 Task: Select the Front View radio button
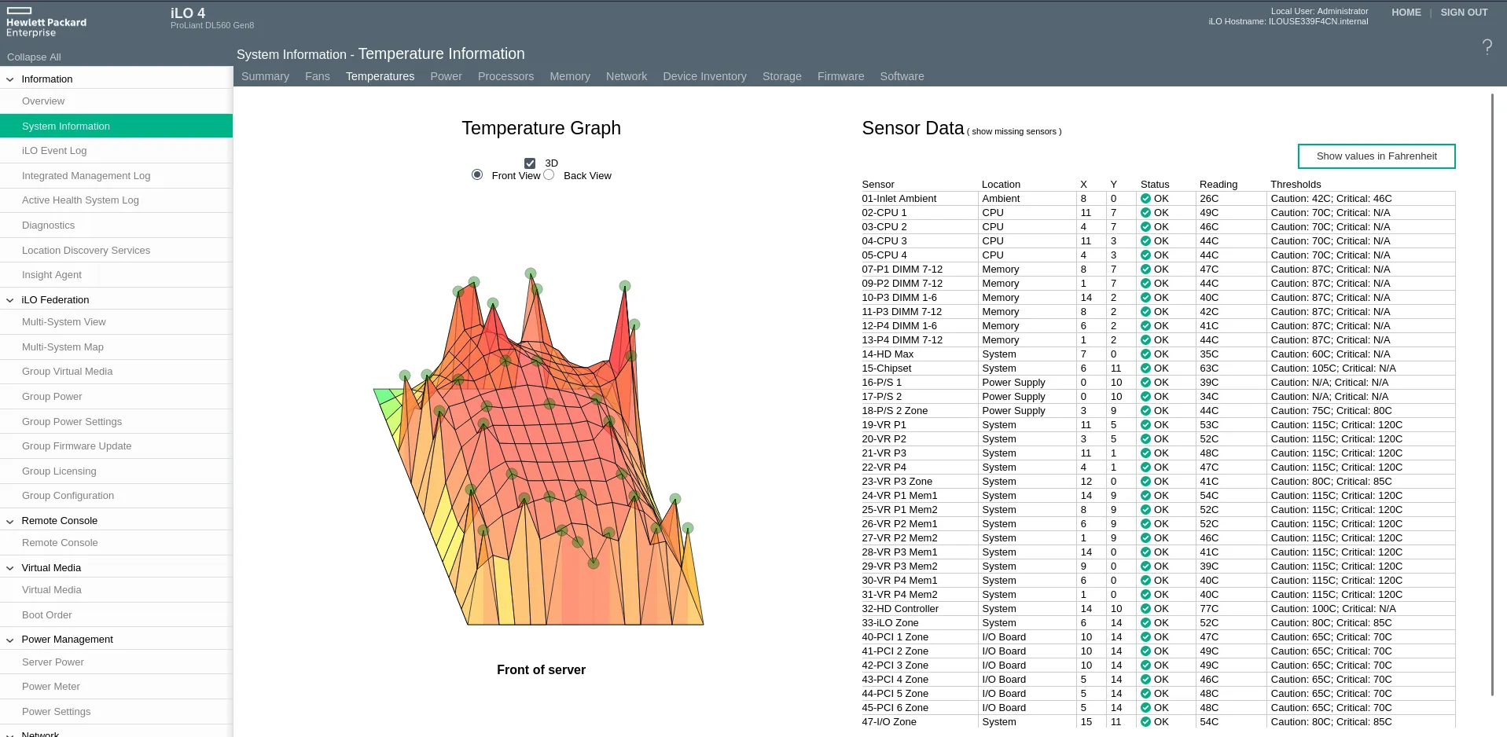point(477,174)
